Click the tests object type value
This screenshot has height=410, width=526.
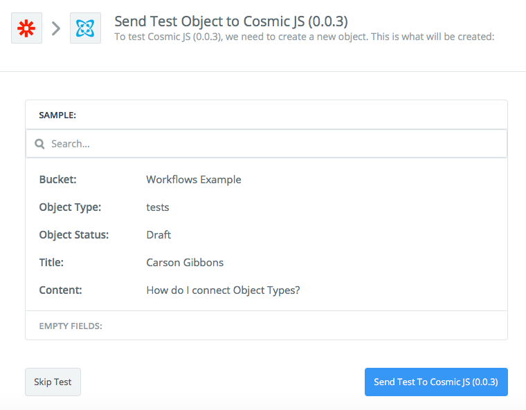[x=158, y=207]
